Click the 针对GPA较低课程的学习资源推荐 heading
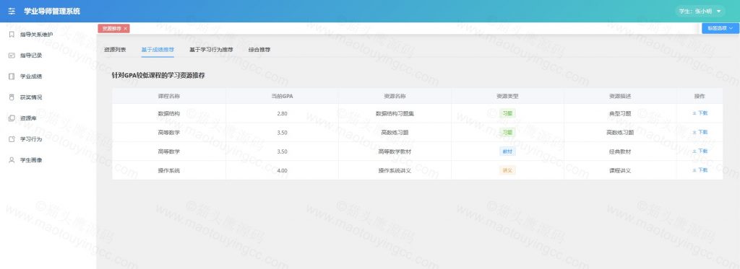 [x=158, y=76]
